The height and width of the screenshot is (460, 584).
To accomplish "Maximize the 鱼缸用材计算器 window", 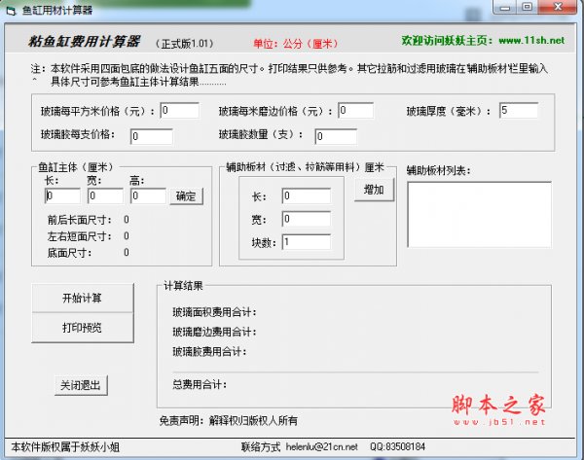I will pos(527,7).
